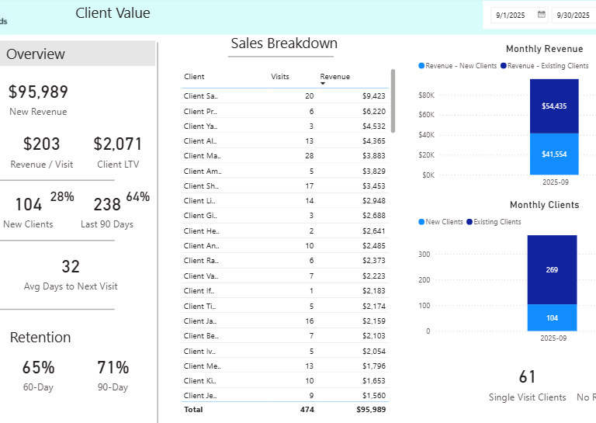This screenshot has width=596, height=423.
Task: Click the 9/1/2025 start date field
Action: pyautogui.click(x=511, y=15)
